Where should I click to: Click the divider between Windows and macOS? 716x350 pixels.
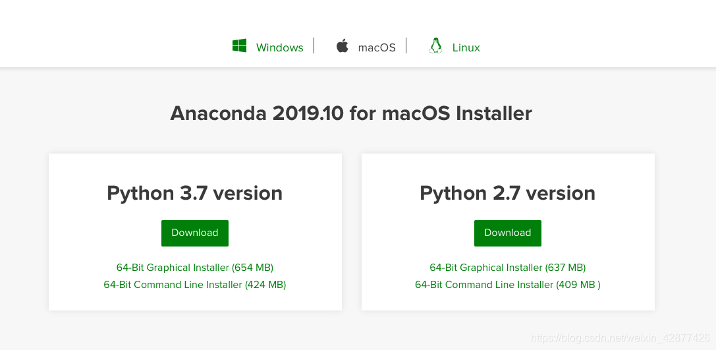(x=314, y=45)
